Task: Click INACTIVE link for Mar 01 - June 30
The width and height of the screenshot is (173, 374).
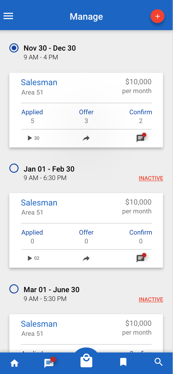Action: pyautogui.click(x=151, y=299)
